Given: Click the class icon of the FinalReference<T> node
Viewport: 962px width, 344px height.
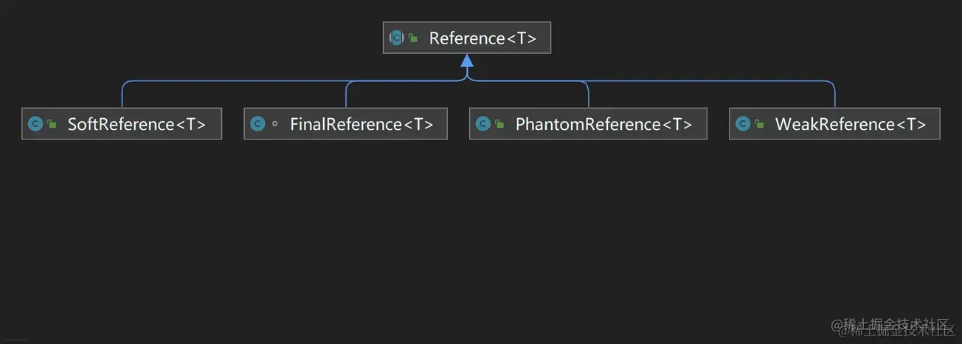Looking at the screenshot, I should pyautogui.click(x=257, y=124).
